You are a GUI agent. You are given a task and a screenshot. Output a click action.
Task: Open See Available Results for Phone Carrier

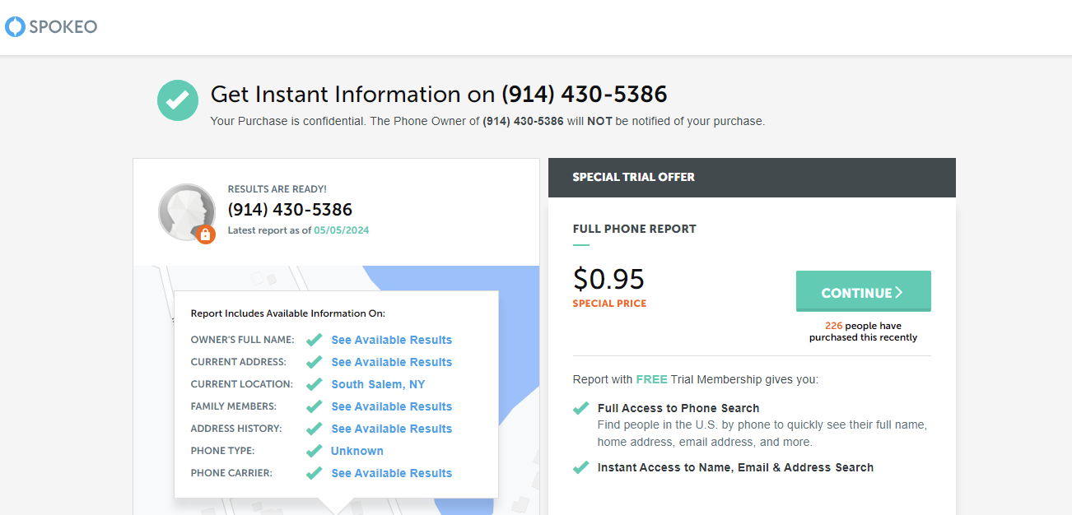(392, 473)
